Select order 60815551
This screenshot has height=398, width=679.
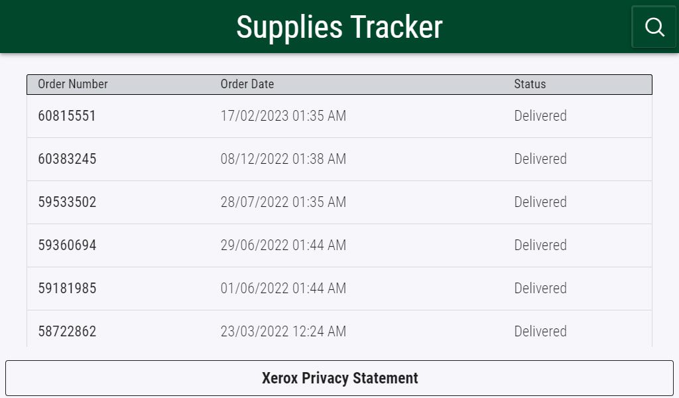coord(66,115)
